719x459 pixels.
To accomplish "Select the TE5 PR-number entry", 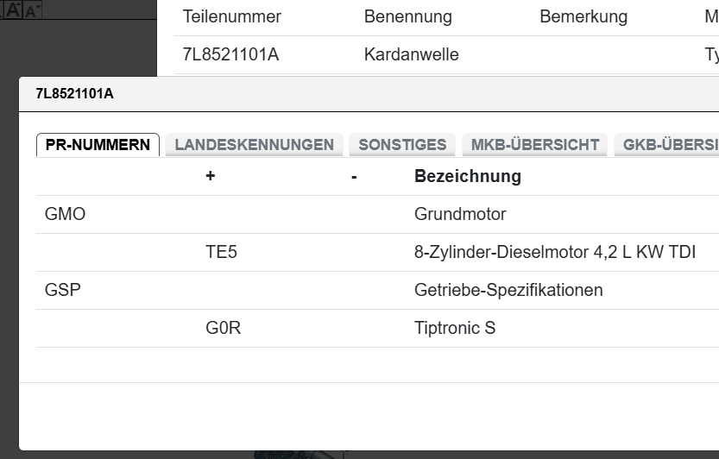I will 221,253.
